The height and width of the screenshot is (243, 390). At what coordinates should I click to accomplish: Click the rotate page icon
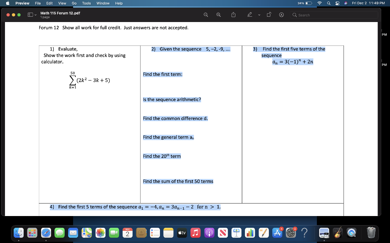(x=269, y=15)
